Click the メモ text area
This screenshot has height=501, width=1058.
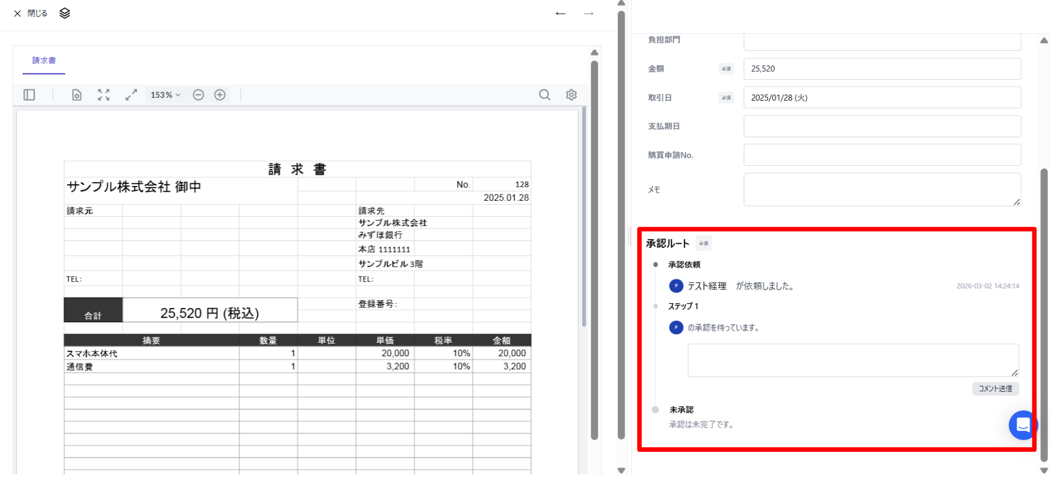point(882,189)
